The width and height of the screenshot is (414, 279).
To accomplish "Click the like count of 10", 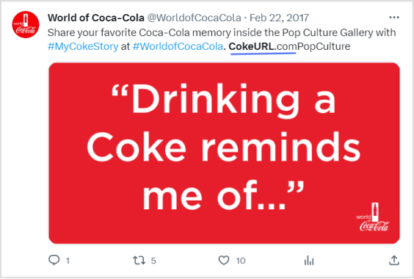I will pos(241,261).
